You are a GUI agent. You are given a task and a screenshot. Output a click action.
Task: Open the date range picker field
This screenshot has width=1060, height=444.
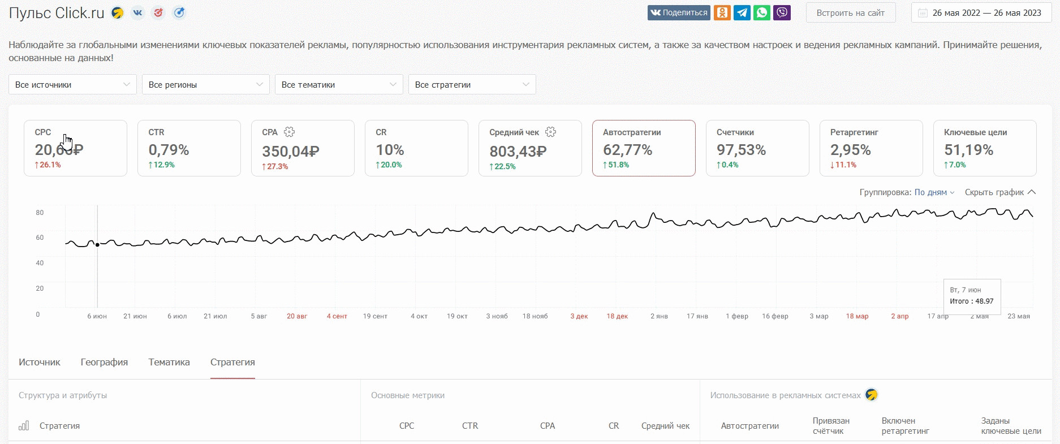pyautogui.click(x=981, y=13)
